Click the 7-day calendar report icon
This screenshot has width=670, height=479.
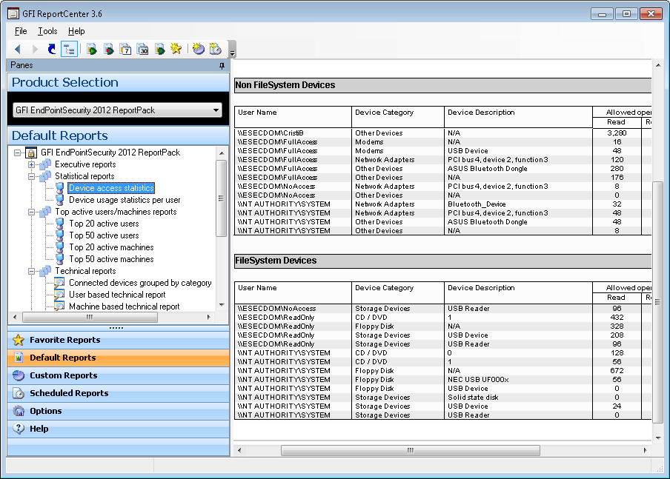[125, 49]
